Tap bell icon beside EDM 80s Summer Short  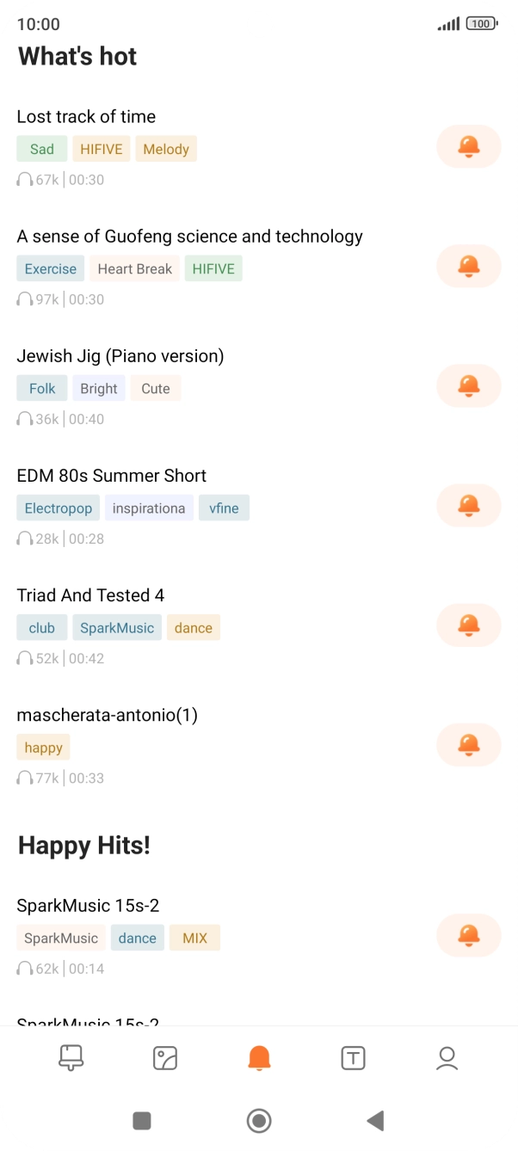[x=468, y=505]
